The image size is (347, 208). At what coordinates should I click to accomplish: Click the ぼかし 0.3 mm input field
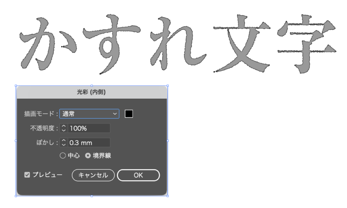click(89, 142)
